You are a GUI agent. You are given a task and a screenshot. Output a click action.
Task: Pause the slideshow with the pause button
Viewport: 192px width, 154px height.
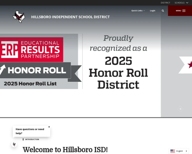pyautogui.click(x=180, y=109)
